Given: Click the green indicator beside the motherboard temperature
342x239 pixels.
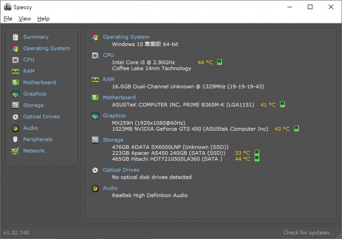Looking at the screenshot, I should [x=282, y=105].
